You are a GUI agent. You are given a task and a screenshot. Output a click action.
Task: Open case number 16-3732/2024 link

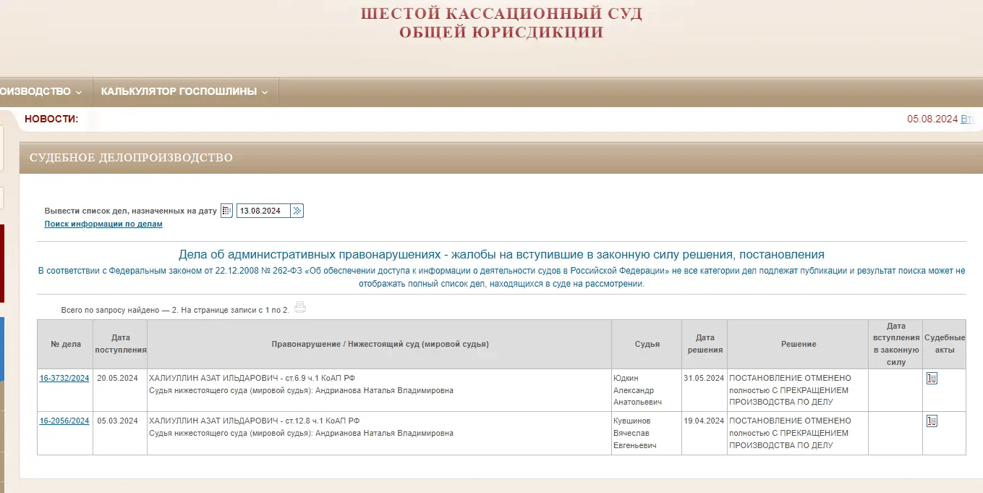click(x=64, y=378)
